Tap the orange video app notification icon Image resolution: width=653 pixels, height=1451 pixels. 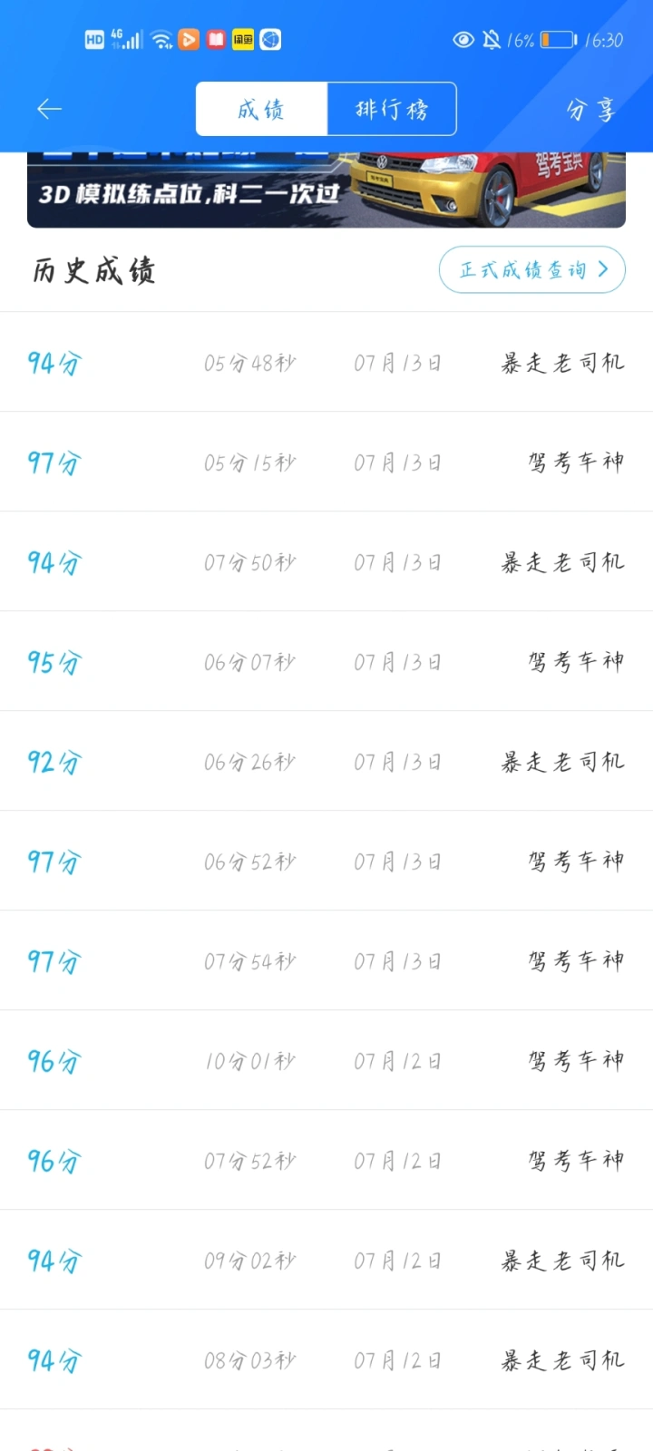[x=189, y=40]
